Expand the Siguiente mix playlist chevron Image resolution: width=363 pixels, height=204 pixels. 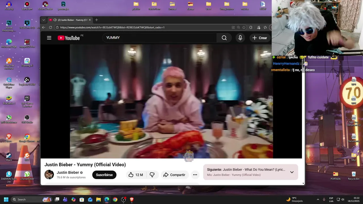292,172
